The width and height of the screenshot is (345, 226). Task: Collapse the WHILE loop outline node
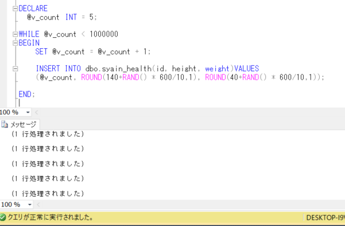click(15, 34)
